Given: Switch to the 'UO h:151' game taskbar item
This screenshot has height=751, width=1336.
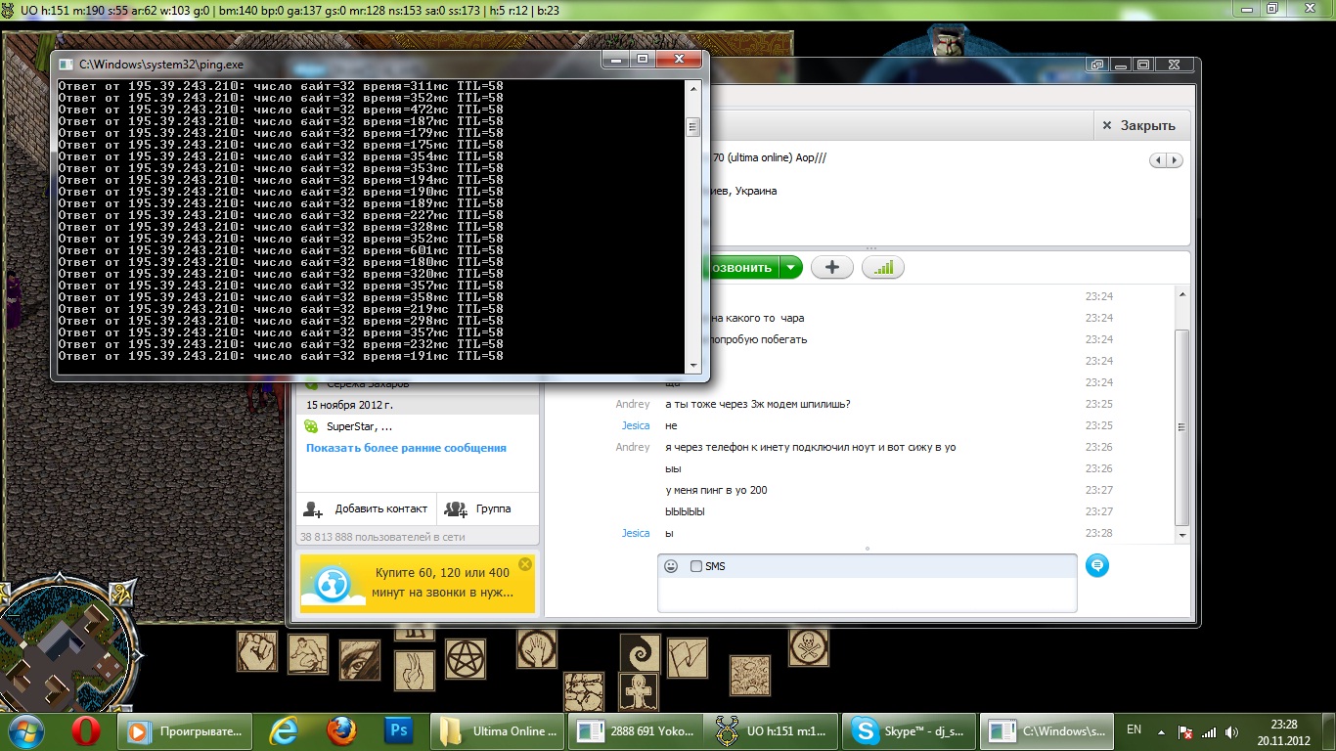Looking at the screenshot, I should click(x=773, y=730).
